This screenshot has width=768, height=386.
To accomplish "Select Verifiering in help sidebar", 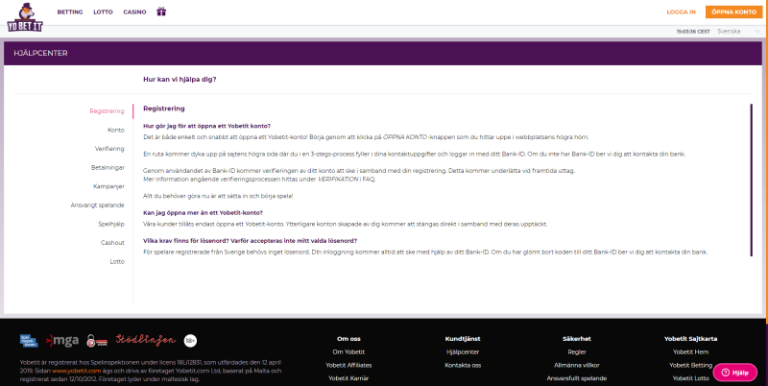I will pos(109,149).
